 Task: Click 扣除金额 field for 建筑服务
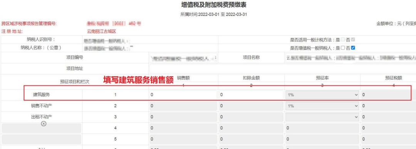(x=252, y=95)
